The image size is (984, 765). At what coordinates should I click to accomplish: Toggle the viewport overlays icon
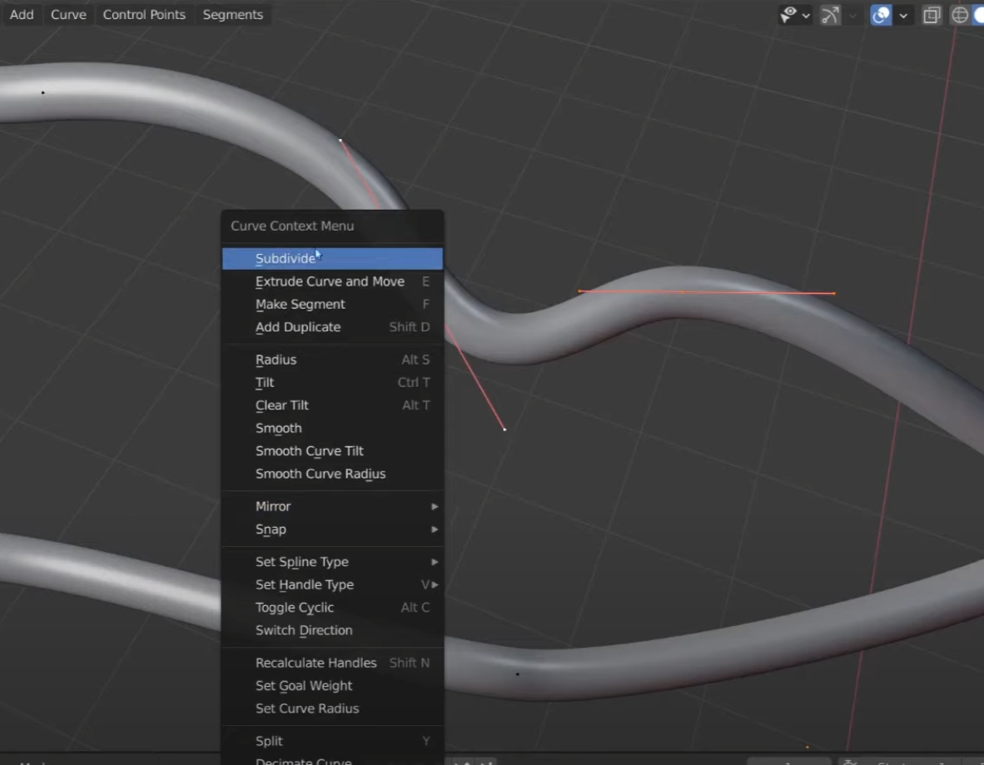point(881,15)
